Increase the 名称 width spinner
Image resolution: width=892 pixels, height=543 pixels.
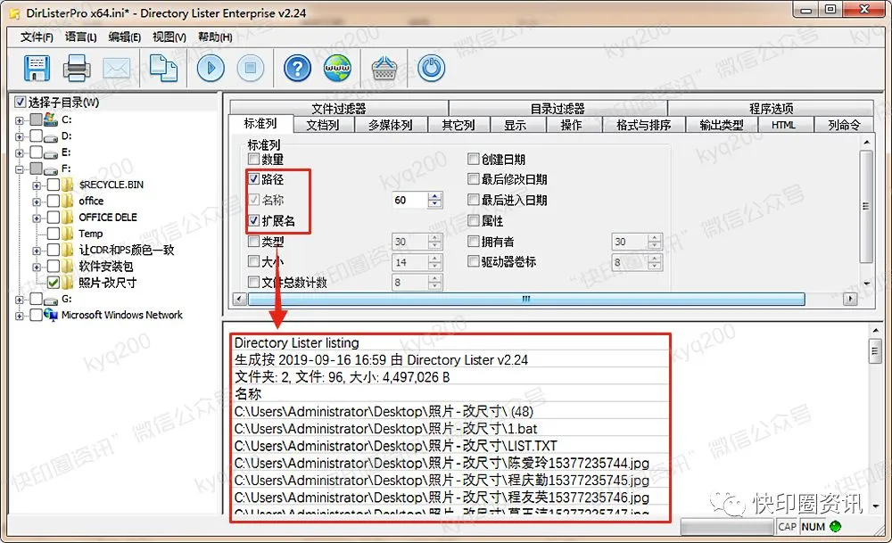tap(434, 196)
